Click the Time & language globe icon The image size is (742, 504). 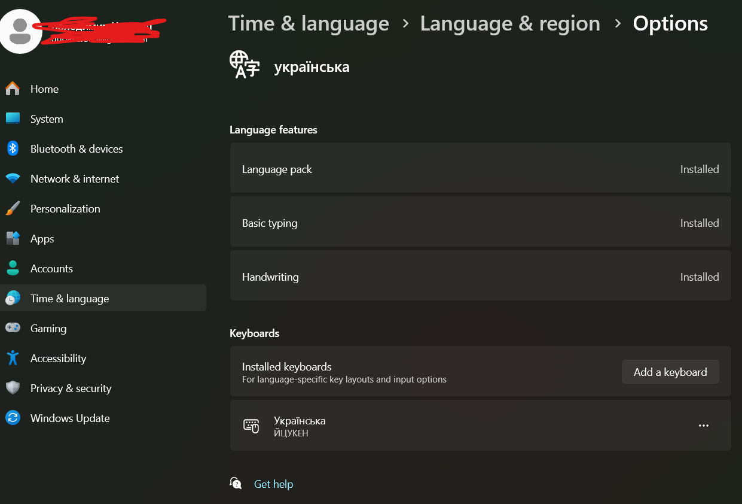point(13,298)
